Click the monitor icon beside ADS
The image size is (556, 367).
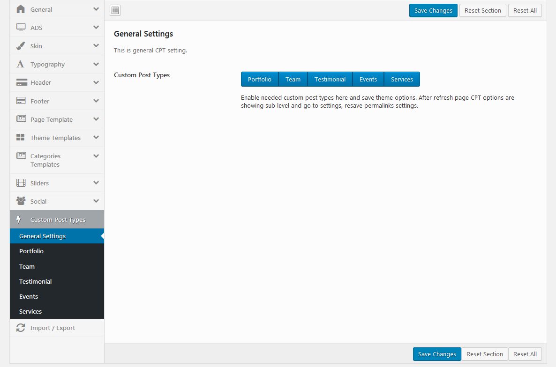coord(21,28)
